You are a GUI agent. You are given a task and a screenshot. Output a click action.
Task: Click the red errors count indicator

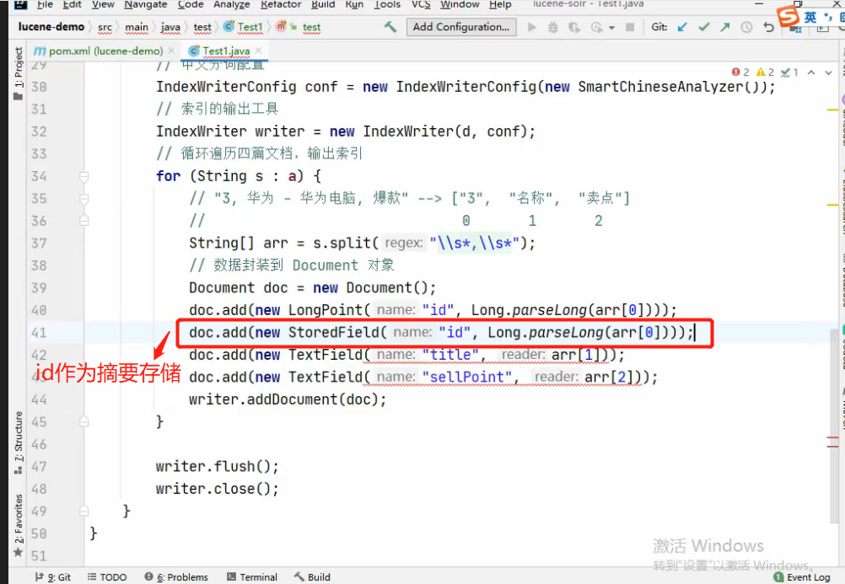click(x=740, y=72)
